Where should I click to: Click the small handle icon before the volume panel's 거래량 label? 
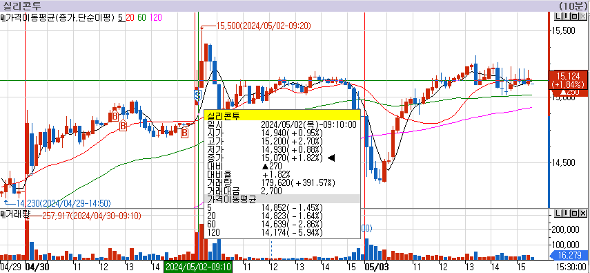point(2,214)
